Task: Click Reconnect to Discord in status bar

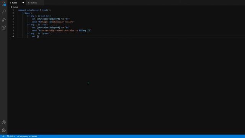Action: point(27,136)
